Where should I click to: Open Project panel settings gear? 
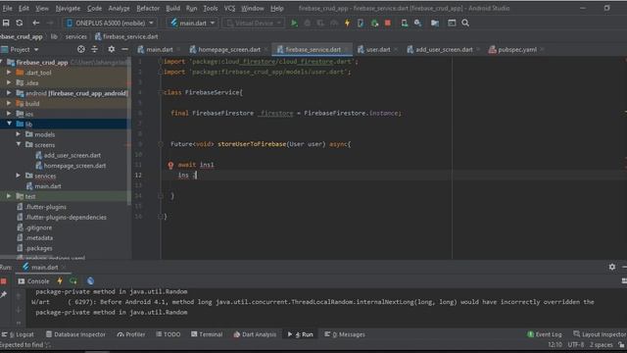[111, 49]
